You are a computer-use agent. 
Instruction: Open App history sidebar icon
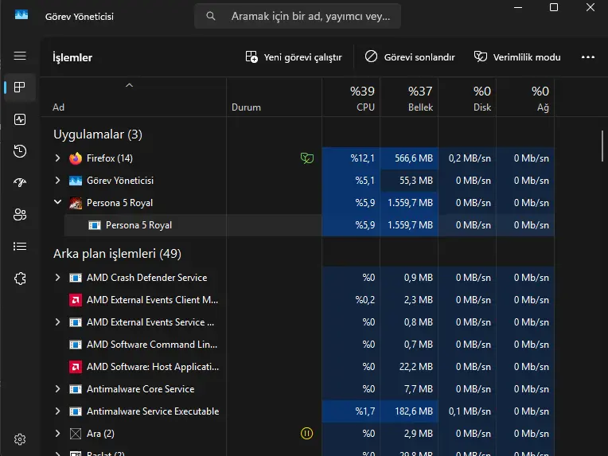click(x=20, y=151)
